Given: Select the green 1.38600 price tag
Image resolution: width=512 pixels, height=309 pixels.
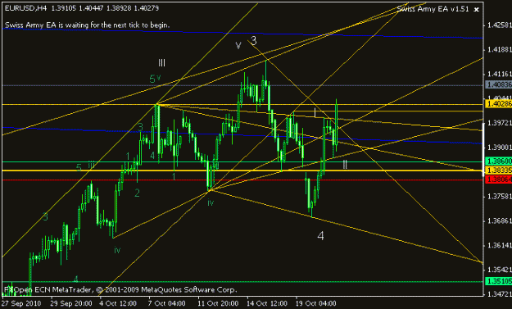Looking at the screenshot, I should pyautogui.click(x=499, y=161).
